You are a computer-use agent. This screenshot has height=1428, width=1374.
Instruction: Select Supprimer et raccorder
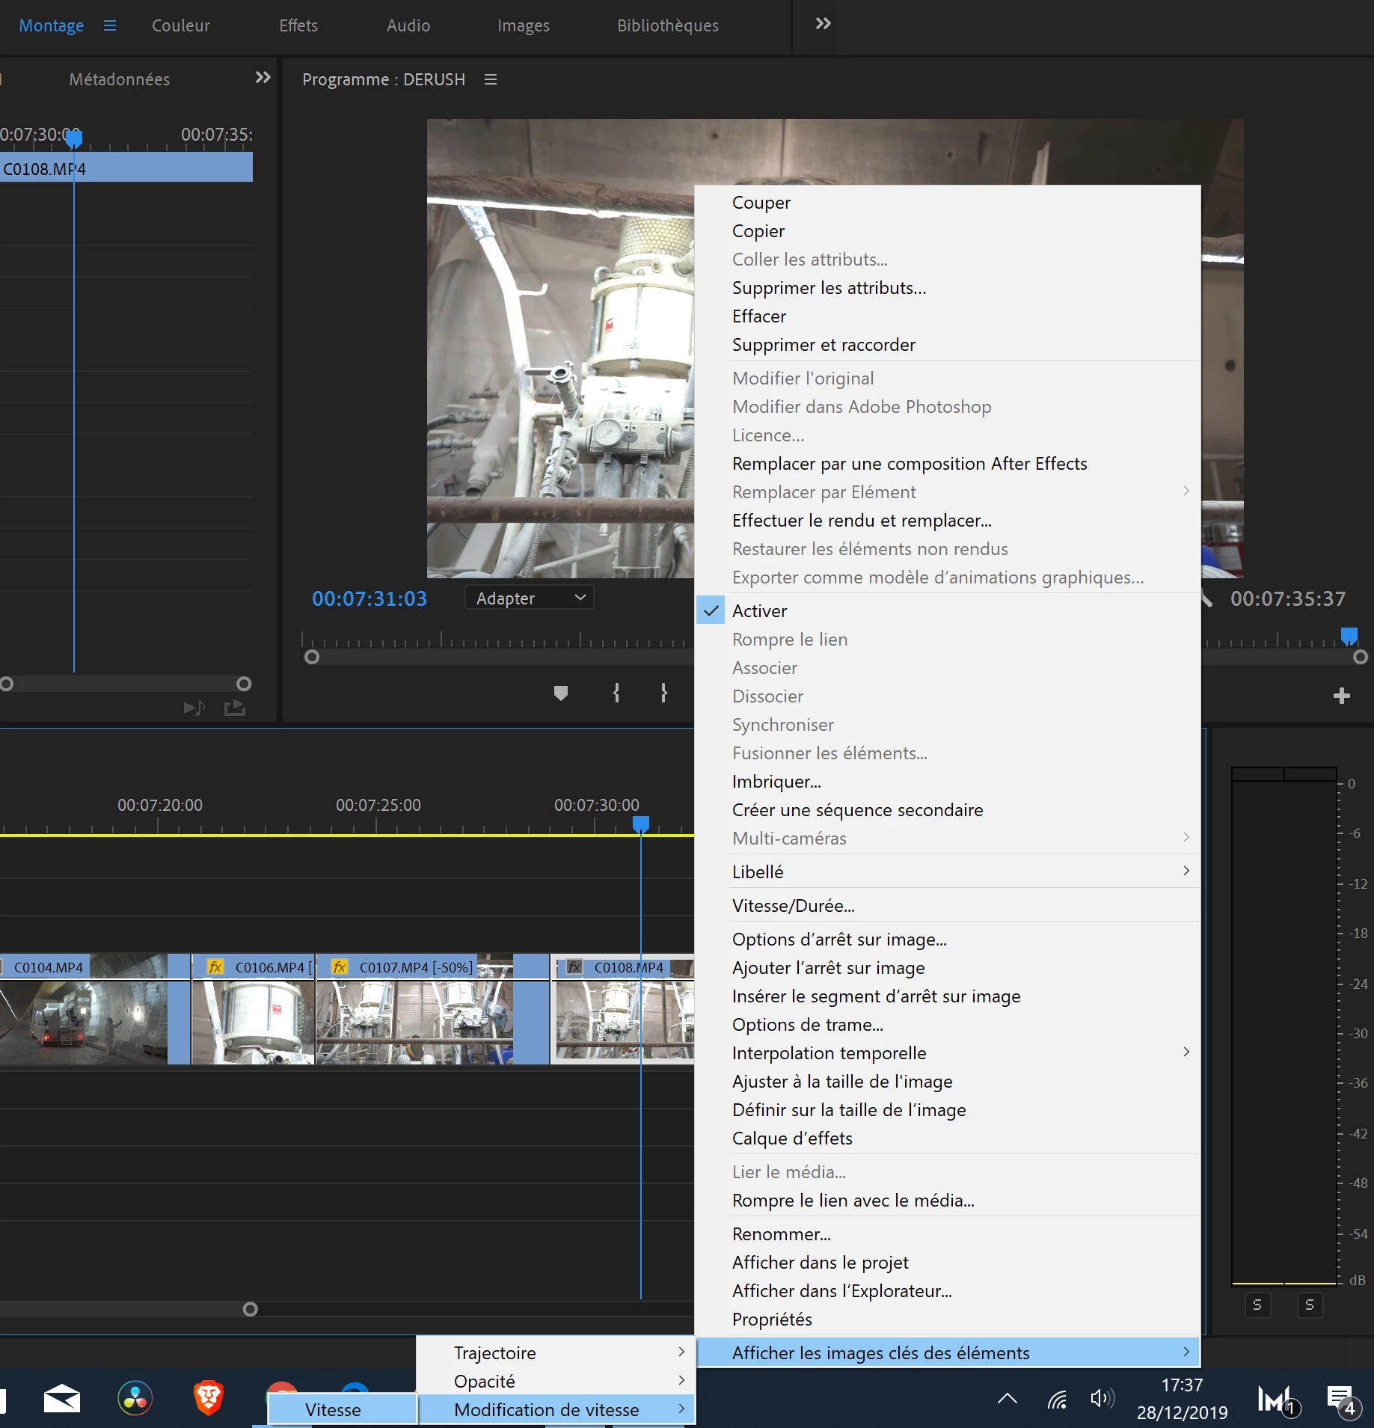point(948,345)
